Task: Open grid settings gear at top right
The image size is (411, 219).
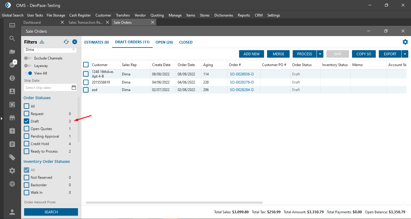Action: [405, 42]
